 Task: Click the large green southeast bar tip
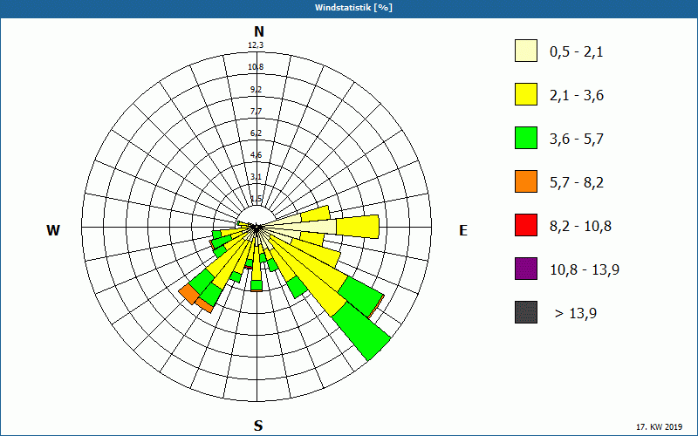pyautogui.click(x=361, y=331)
